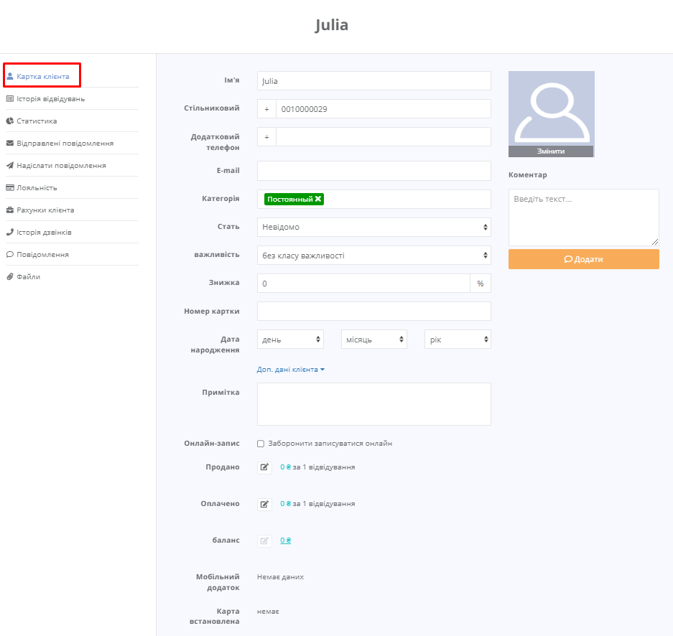Click Змінити under the avatar
Image resolution: width=673 pixels, height=636 pixels.
[x=551, y=151]
